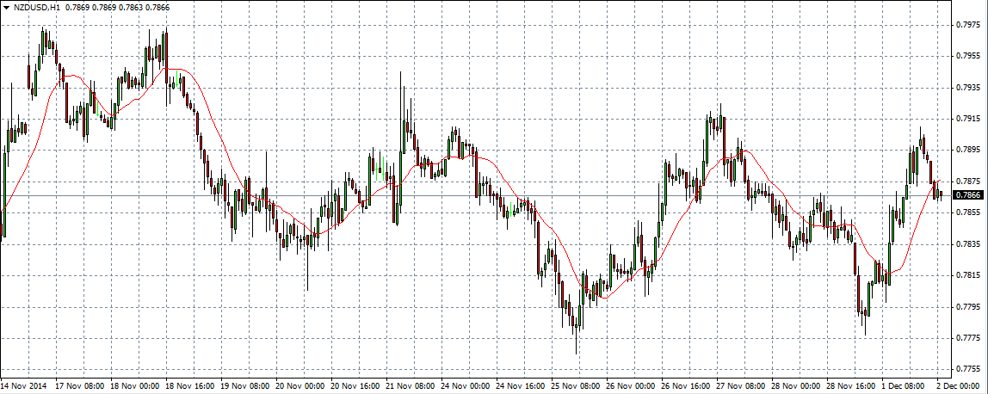Click the 24 Nov 00:00 time axis label

click(464, 386)
